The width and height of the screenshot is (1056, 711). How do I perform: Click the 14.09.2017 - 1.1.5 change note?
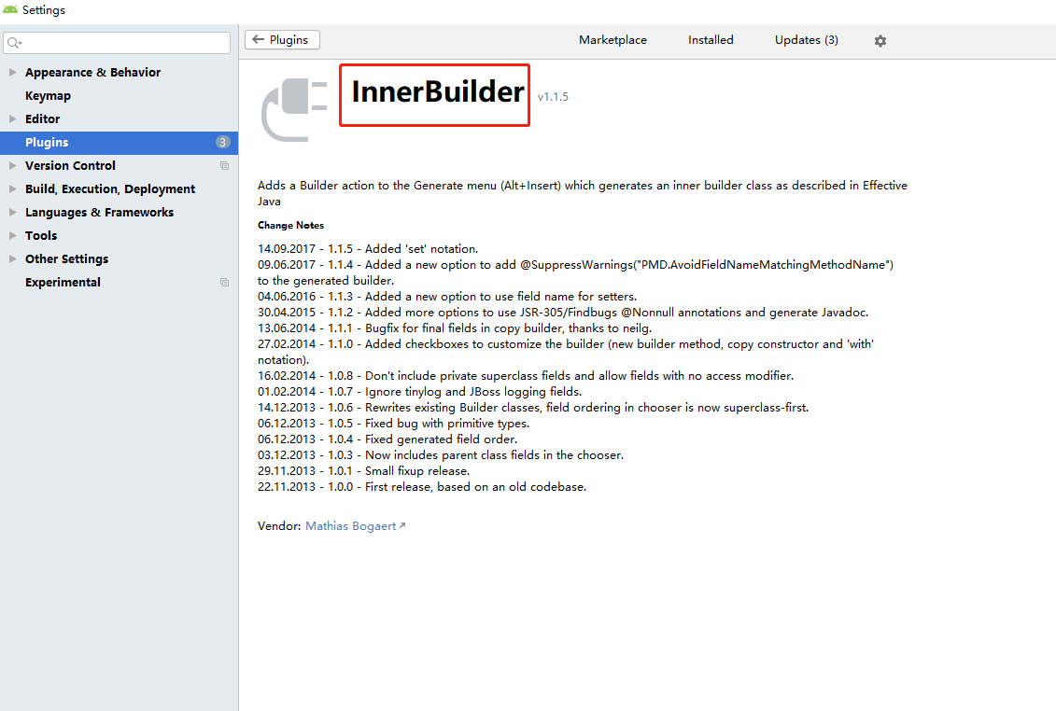coord(368,249)
